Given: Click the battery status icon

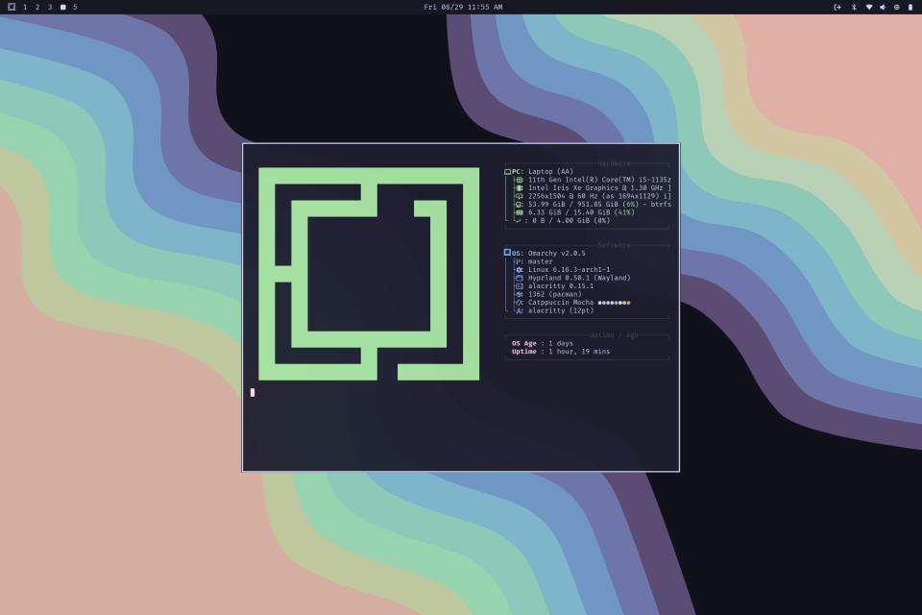Looking at the screenshot, I should point(910,7).
